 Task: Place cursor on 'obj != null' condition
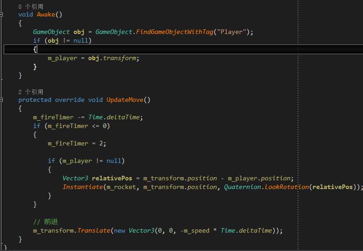pos(68,41)
